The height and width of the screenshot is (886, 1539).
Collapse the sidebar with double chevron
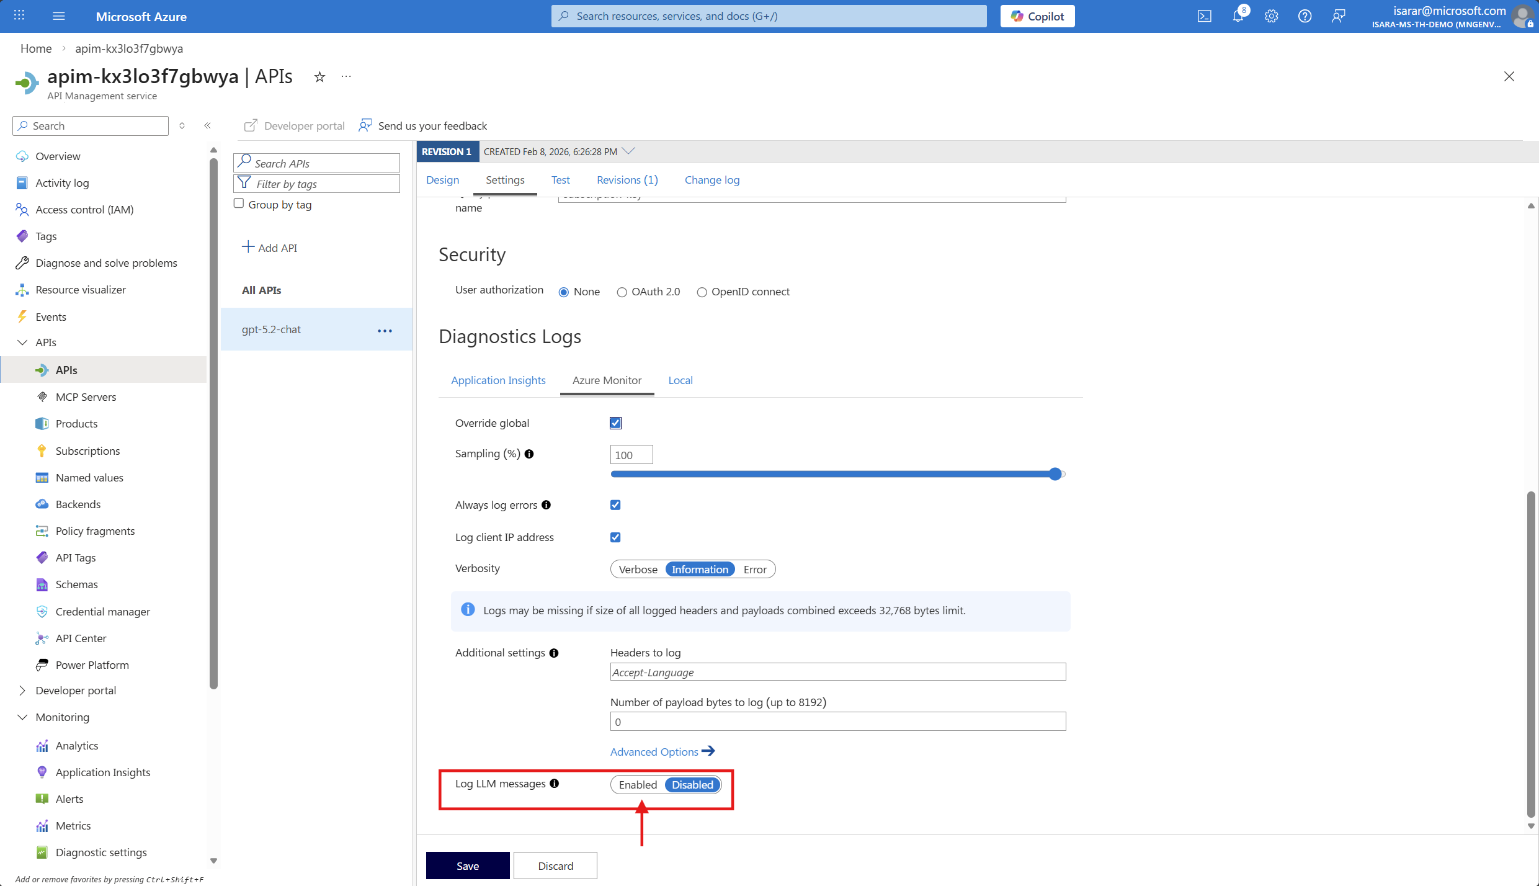point(208,125)
